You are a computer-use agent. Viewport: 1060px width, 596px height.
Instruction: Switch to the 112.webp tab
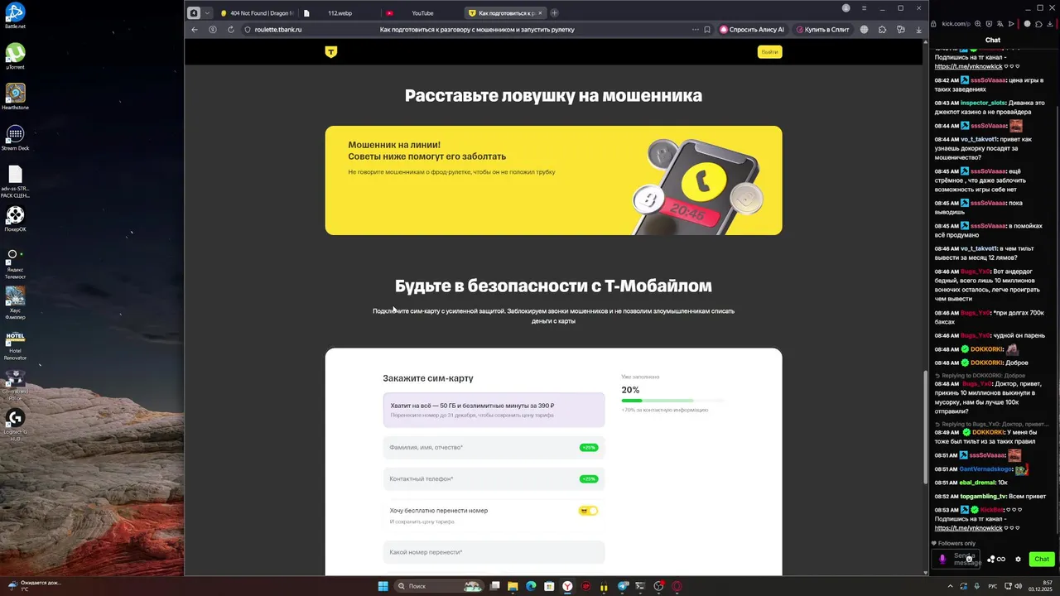pyautogui.click(x=340, y=12)
